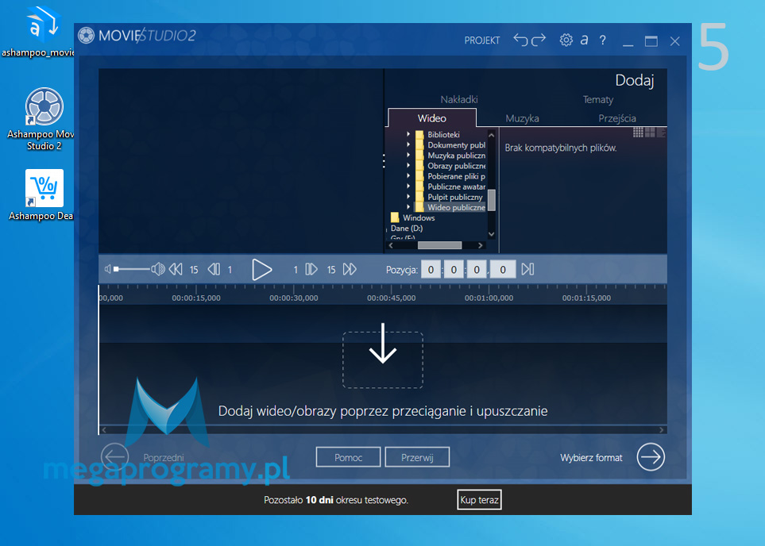Click the hours field in Pozycja
765x546 pixels.
[x=431, y=270]
